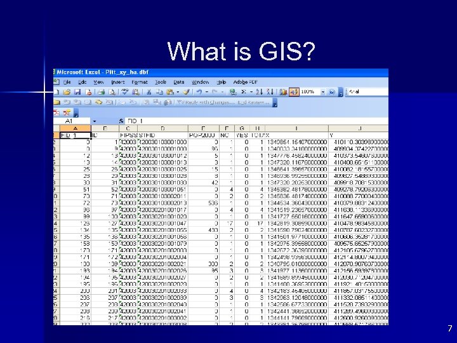Activate the Format Painter brush icon
Viewport: 457px width, 343px height.
187,92
